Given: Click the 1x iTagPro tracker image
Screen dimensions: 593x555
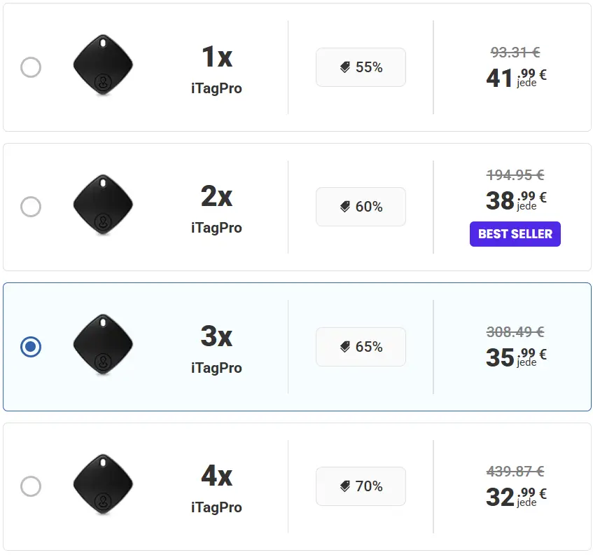Looking at the screenshot, I should point(103,67).
